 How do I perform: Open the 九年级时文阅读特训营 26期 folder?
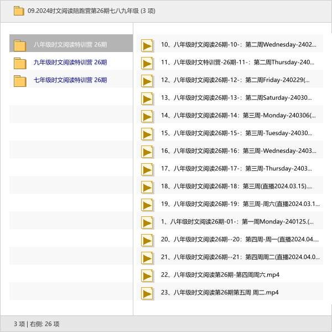(70, 63)
